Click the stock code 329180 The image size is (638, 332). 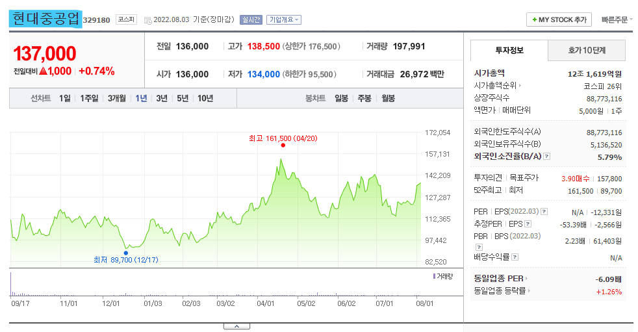coord(96,20)
